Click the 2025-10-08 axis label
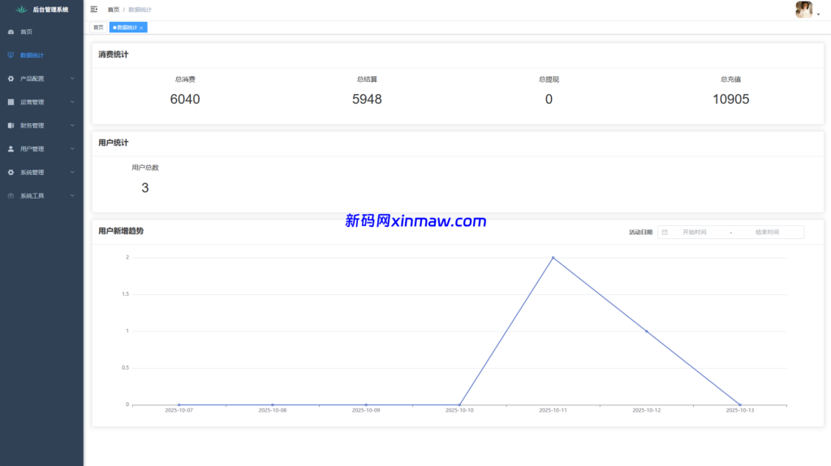Screen dimensions: 831x466 (x=273, y=410)
